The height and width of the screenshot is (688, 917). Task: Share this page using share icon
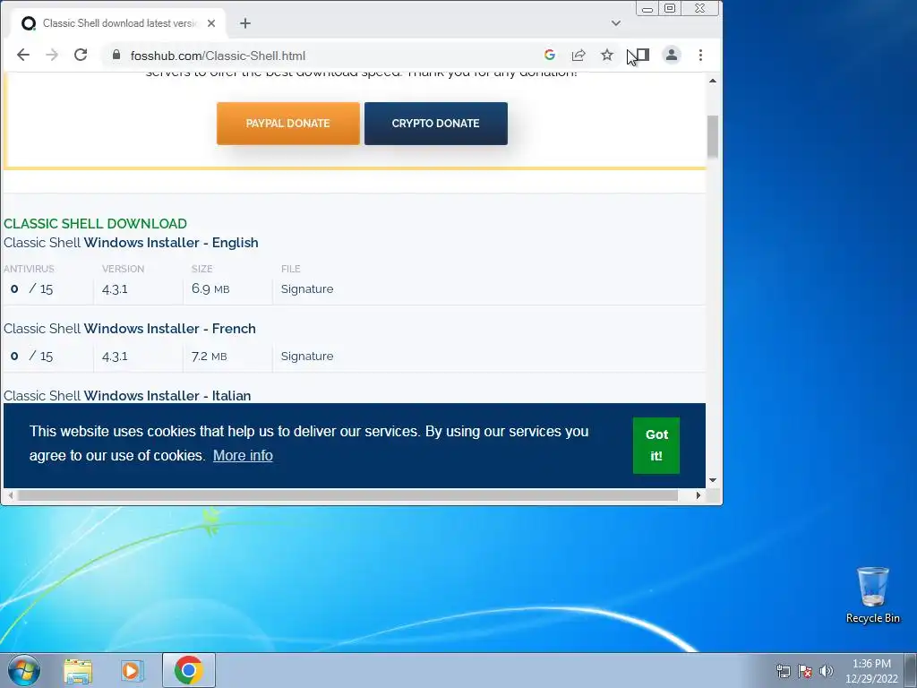578,55
